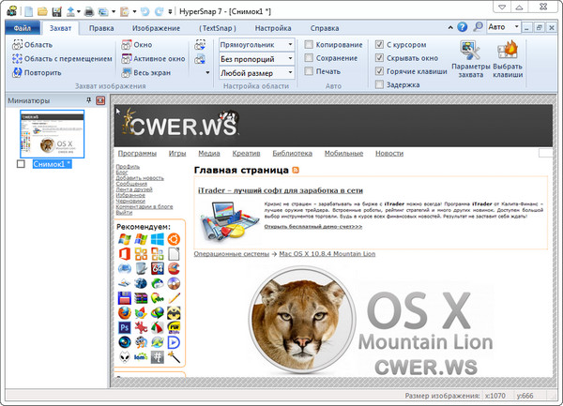Open help with the blue question mark icon

point(463,27)
